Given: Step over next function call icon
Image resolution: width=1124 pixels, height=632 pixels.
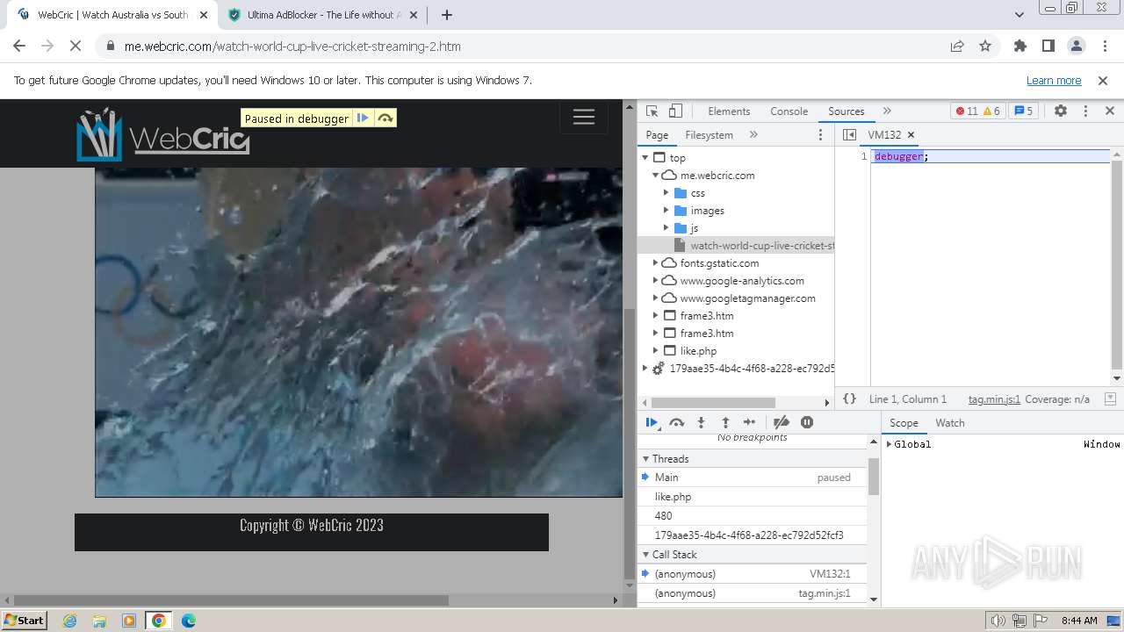Looking at the screenshot, I should (676, 422).
